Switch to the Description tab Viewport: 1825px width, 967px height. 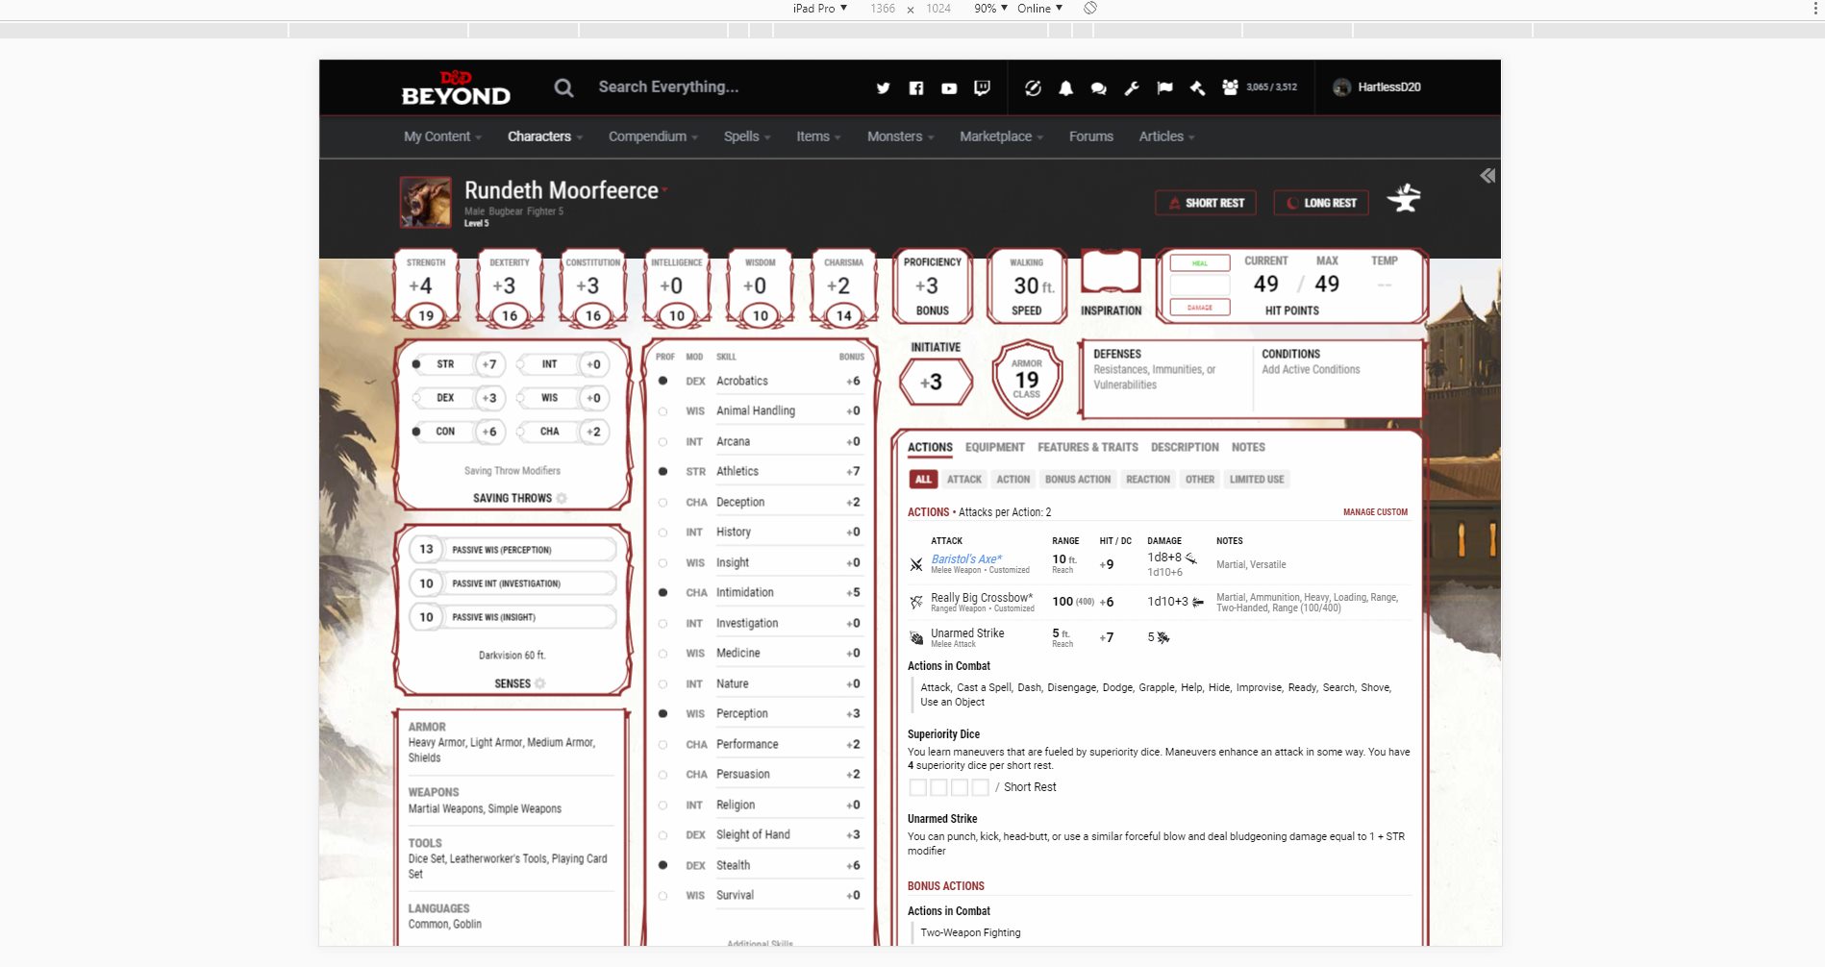1185,448
